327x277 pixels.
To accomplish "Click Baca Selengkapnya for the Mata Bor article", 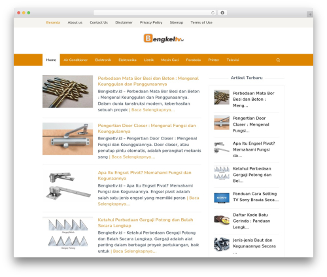I will (x=153, y=110).
